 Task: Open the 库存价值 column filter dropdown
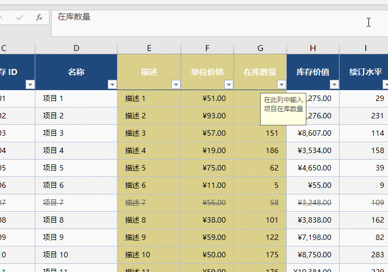pos(334,85)
